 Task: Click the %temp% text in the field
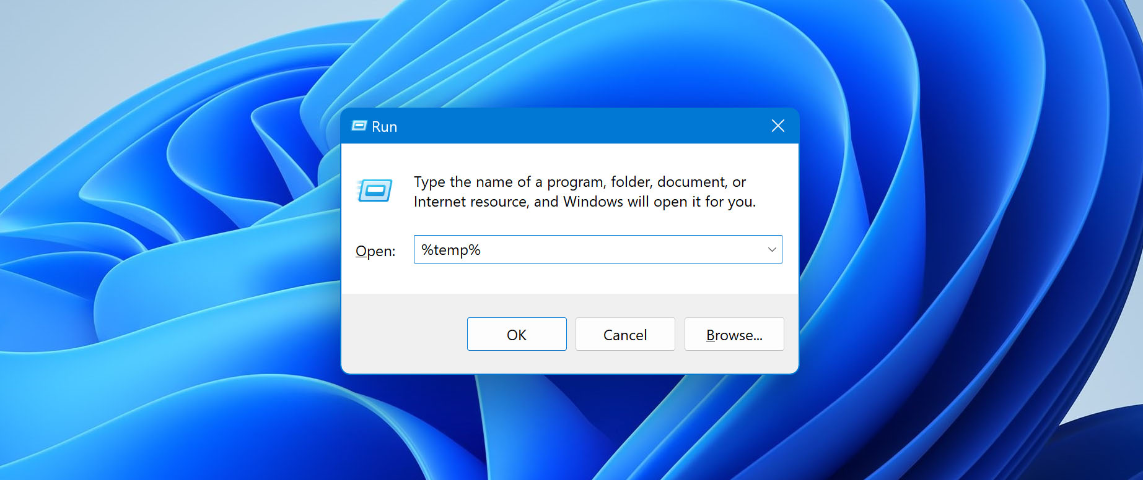coord(451,250)
